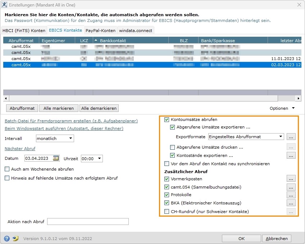Open the Intervall dropdown showing monatlich

tap(55, 139)
